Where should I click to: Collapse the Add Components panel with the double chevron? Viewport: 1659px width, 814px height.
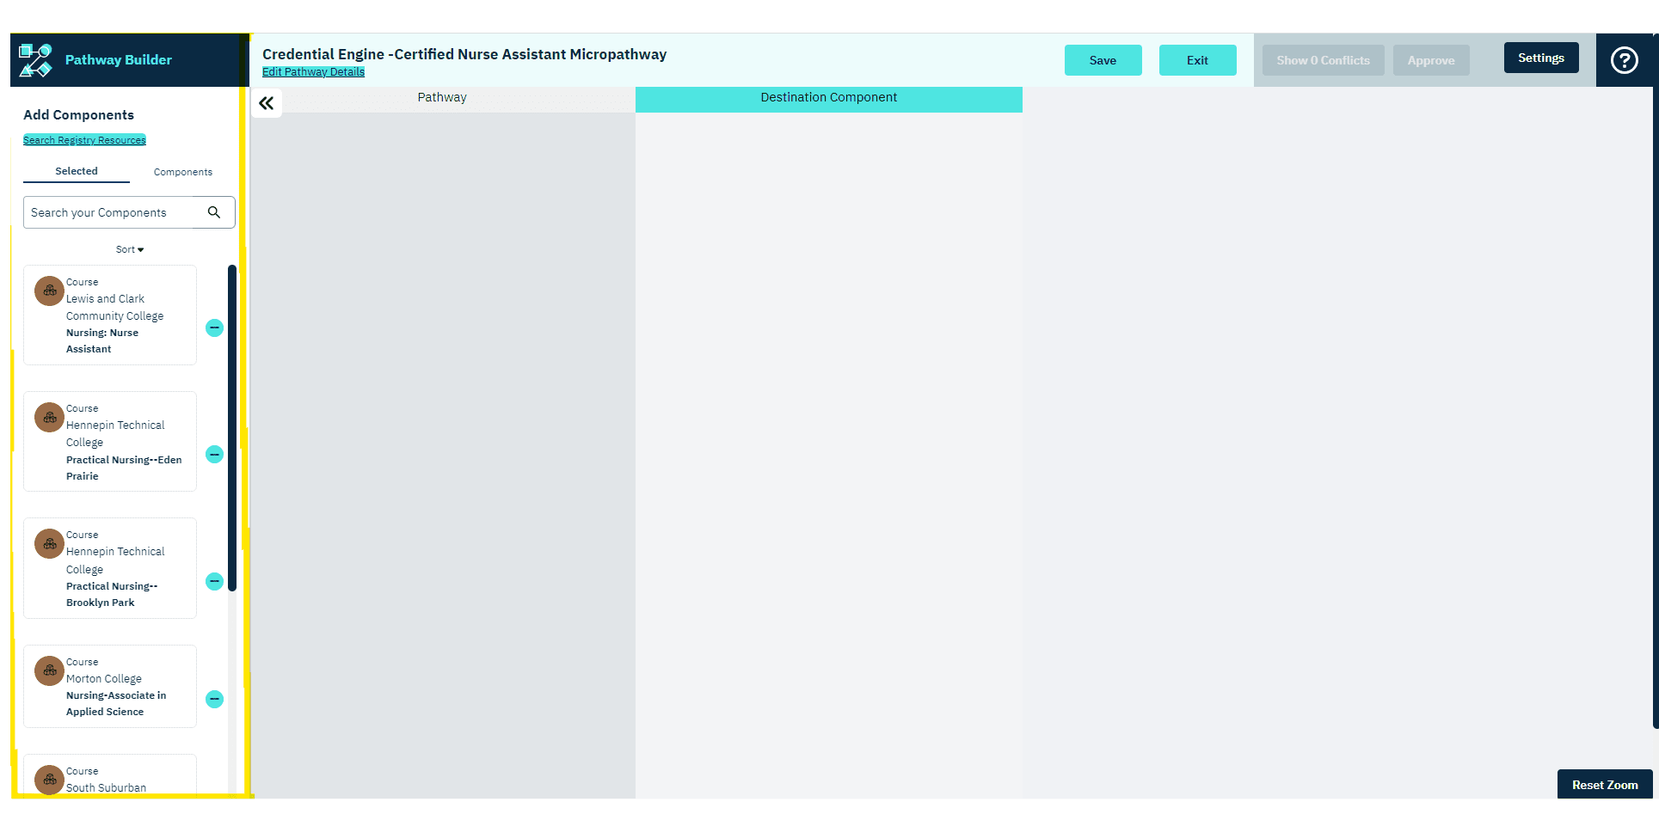click(267, 102)
